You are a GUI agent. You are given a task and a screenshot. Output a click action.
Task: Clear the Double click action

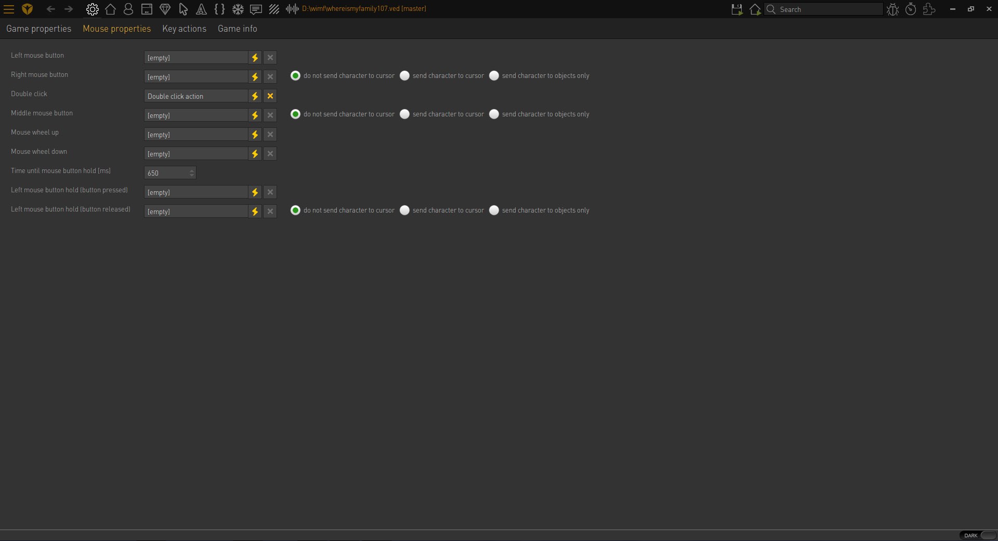pos(270,96)
